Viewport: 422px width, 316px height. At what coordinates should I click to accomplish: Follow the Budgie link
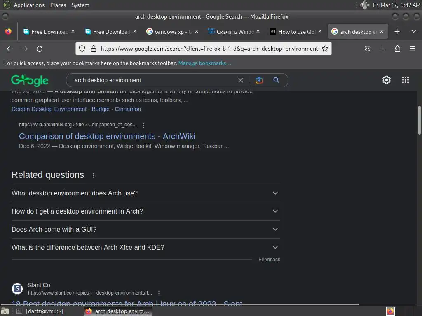coord(101,109)
